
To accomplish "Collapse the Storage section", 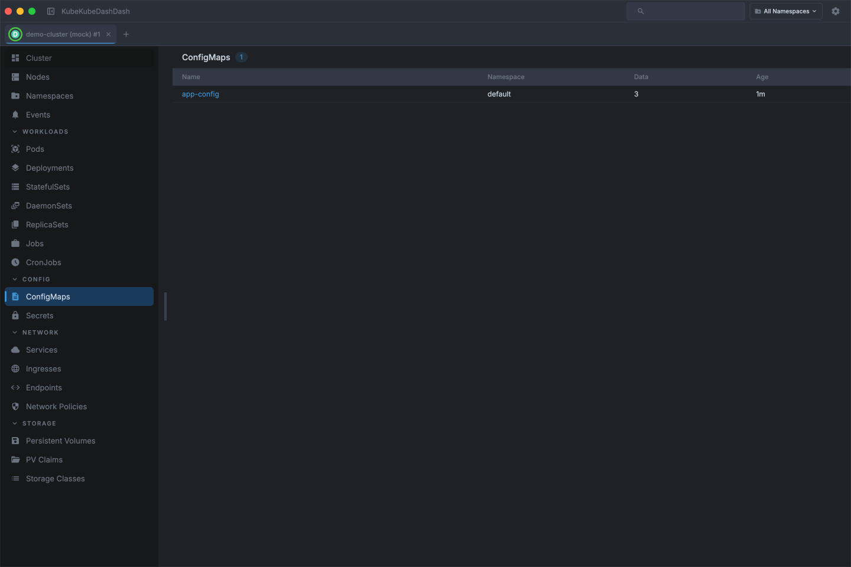I will tap(34, 423).
